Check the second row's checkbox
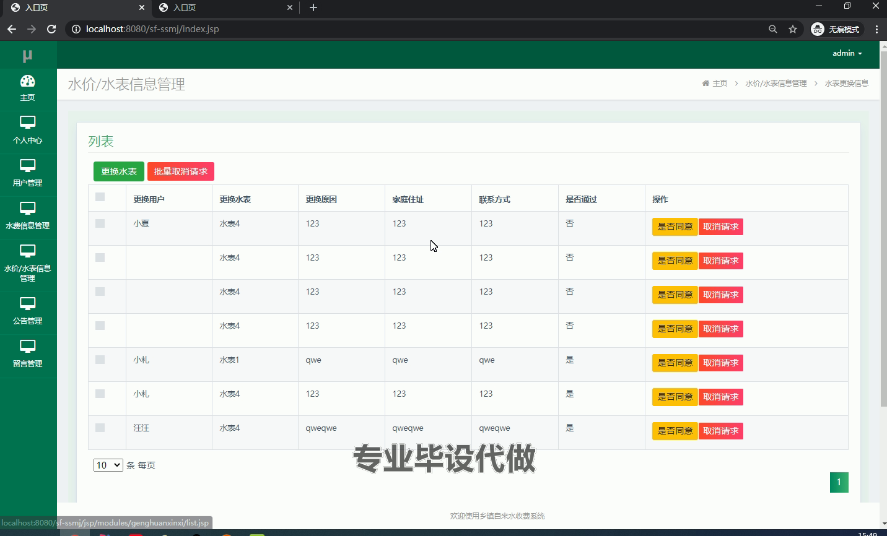The image size is (887, 536). click(100, 257)
